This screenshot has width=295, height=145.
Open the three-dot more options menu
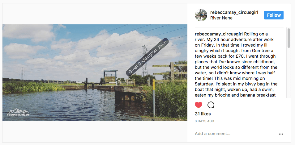(x=281, y=134)
